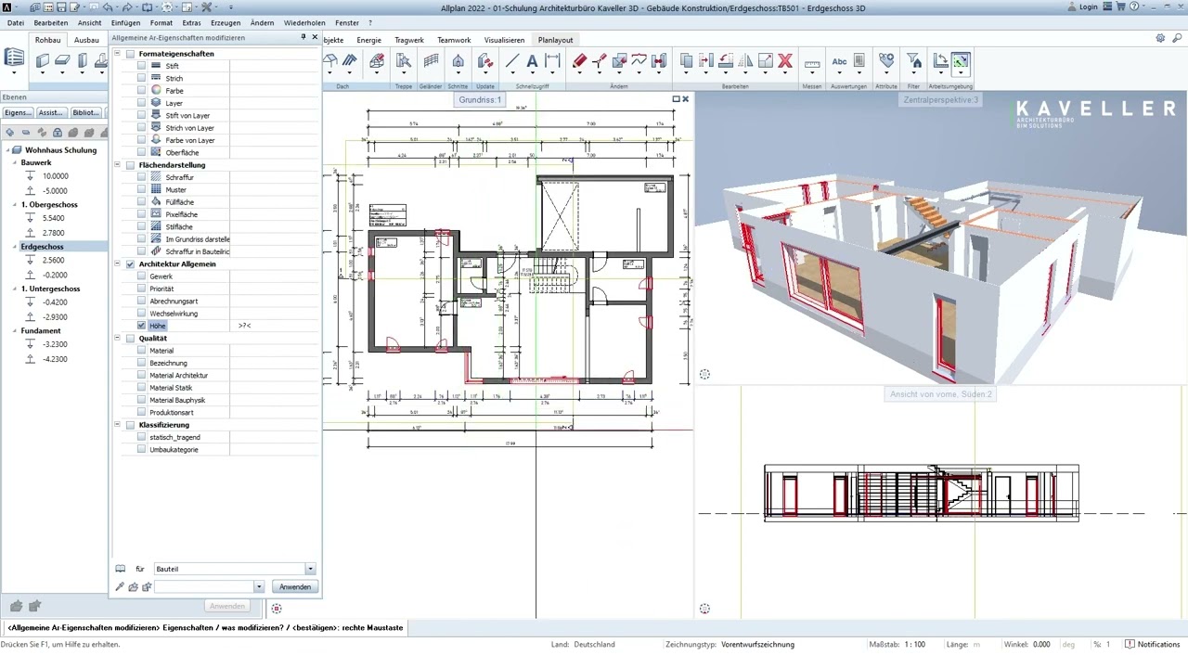Open the Extras menu
Image resolution: width=1188 pixels, height=668 pixels.
coord(191,22)
